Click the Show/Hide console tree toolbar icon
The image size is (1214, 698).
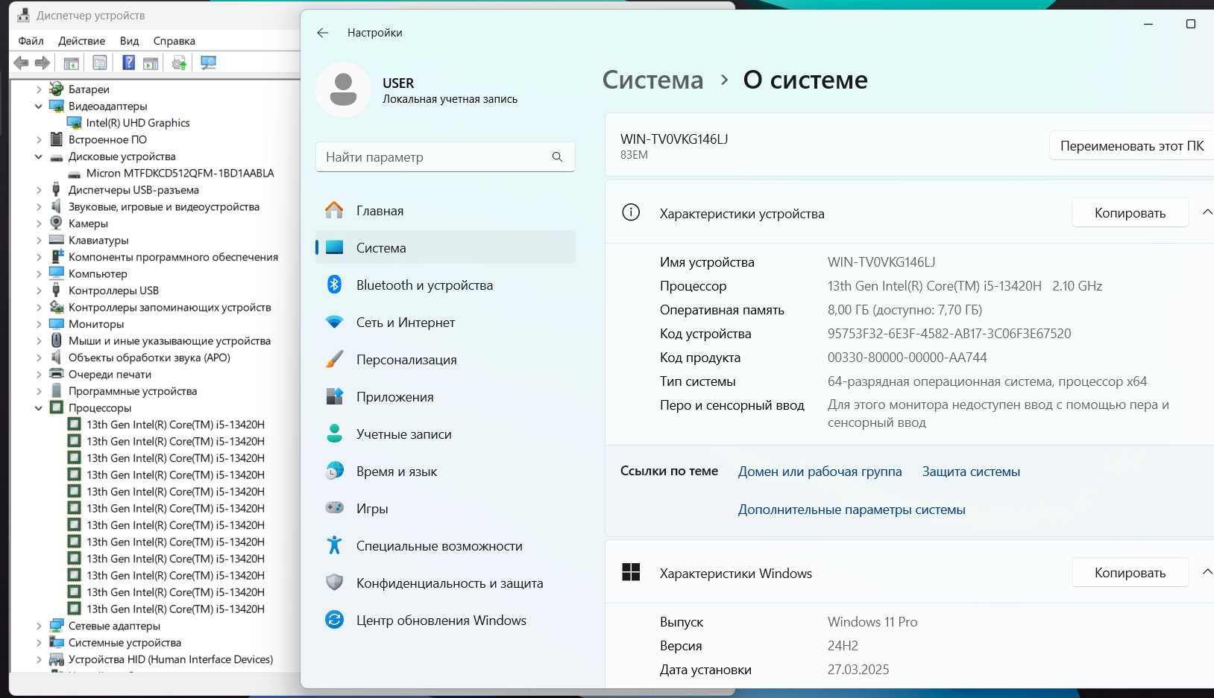point(72,63)
